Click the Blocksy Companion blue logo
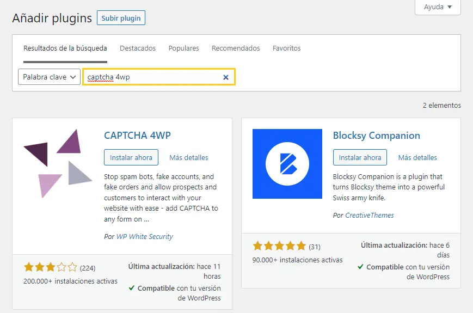This screenshot has width=473, height=313. pos(287,164)
